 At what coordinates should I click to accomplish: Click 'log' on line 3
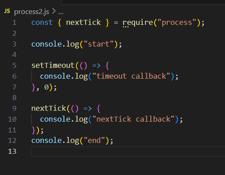click(73, 44)
